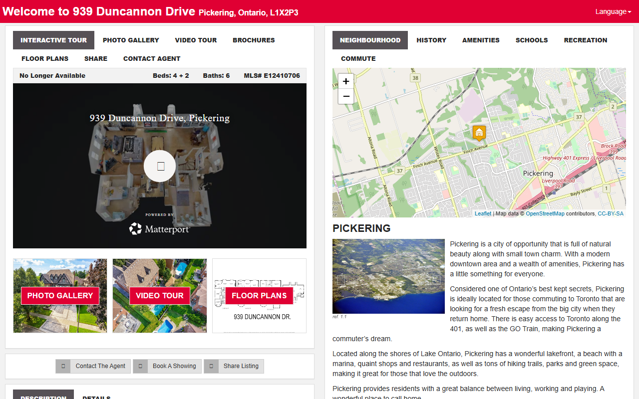Open the OpenStreetMap link
The image size is (639, 399).
[x=545, y=213]
